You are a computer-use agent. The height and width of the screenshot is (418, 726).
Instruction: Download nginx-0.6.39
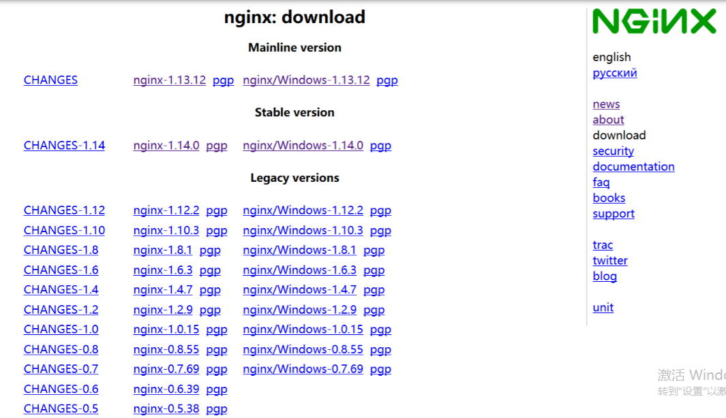tap(166, 389)
